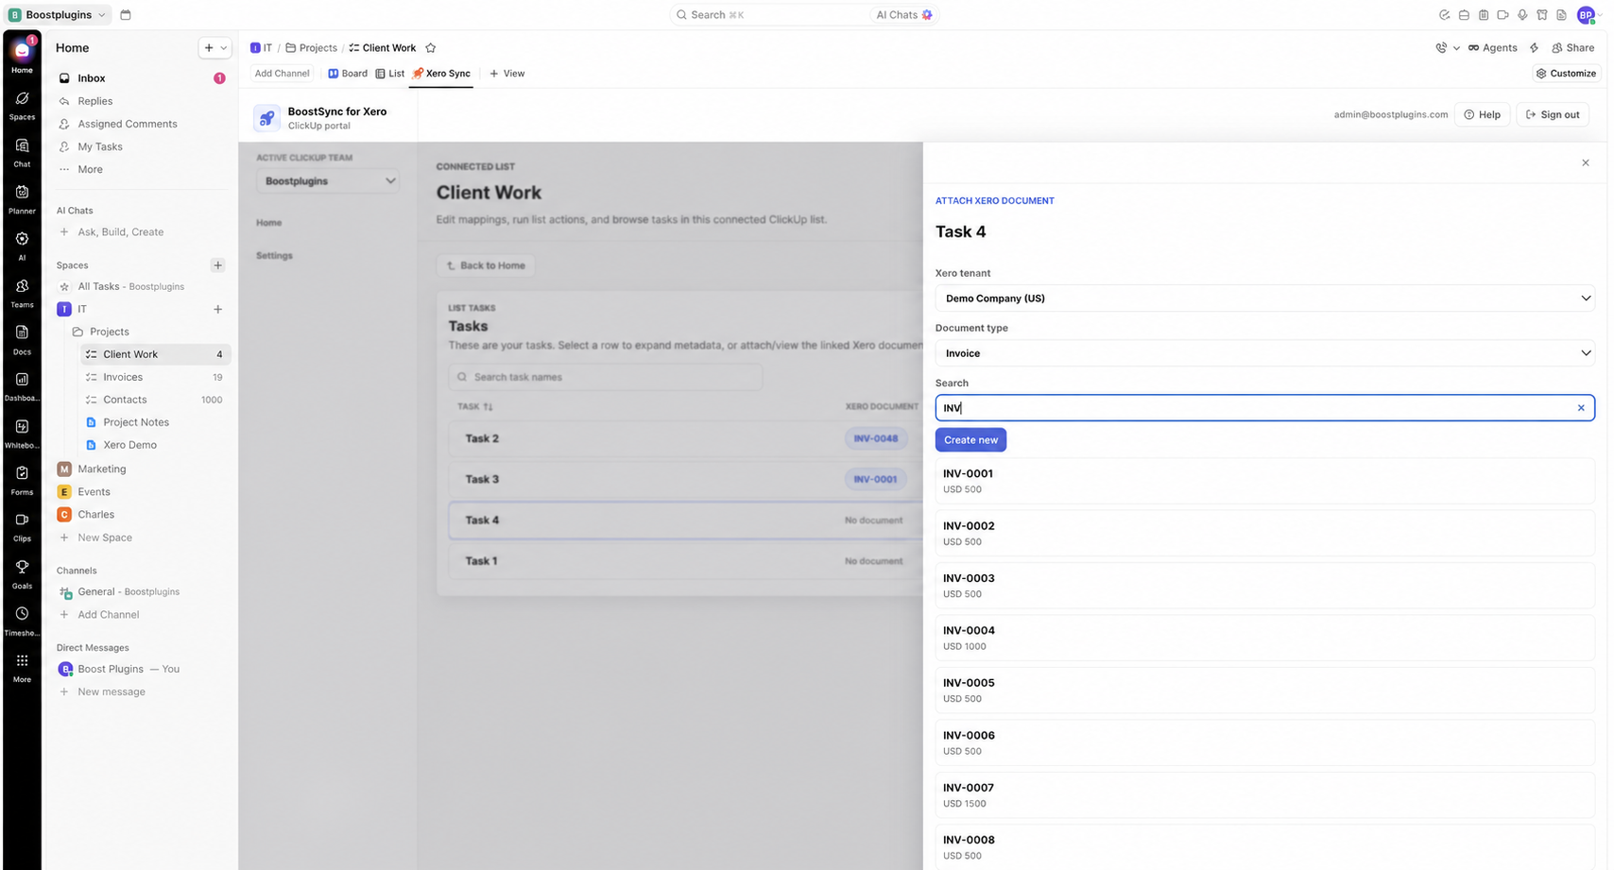The height and width of the screenshot is (870, 1614).
Task: Add a new View tab
Action: [507, 74]
